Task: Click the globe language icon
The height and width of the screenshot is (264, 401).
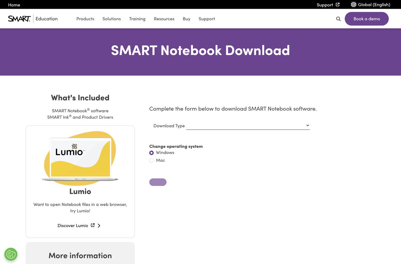Action: [354, 5]
